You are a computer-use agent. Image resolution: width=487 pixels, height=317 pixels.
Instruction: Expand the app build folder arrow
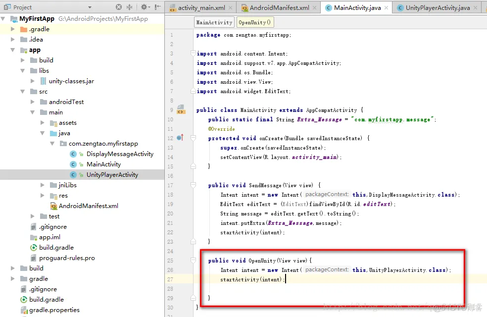23,60
